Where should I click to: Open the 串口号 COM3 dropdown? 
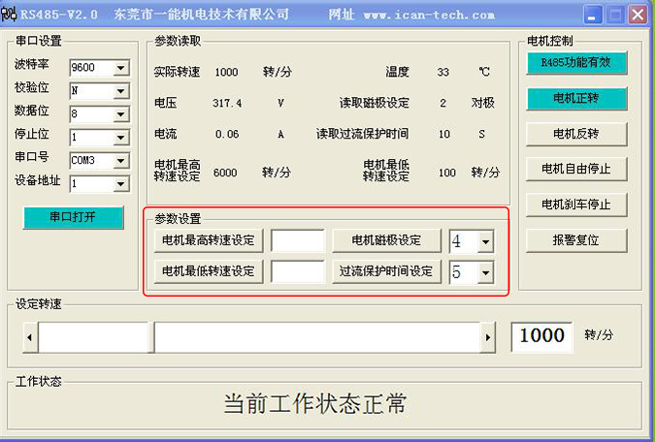click(x=120, y=160)
